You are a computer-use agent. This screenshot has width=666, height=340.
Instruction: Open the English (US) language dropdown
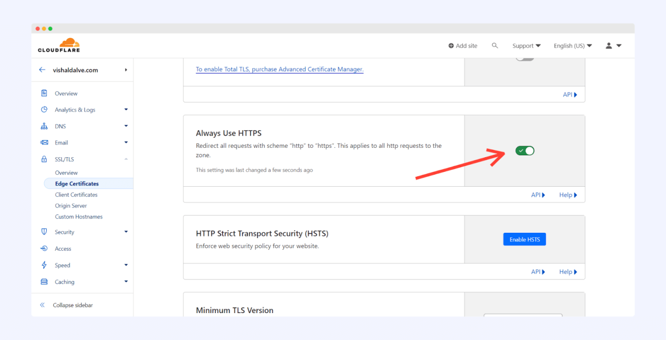coord(572,45)
